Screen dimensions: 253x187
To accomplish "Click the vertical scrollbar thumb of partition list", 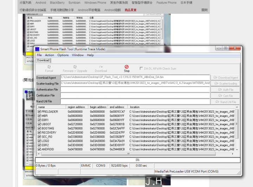I will tap(237, 124).
